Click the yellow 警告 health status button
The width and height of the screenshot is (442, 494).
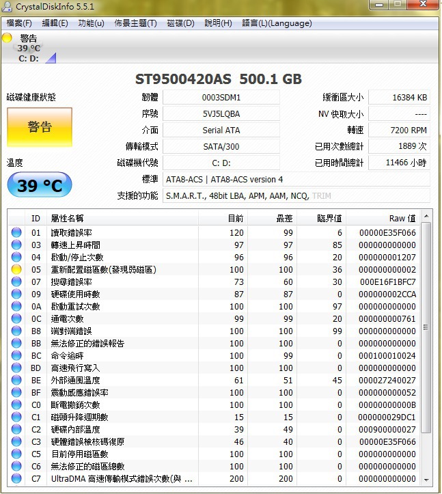(x=40, y=127)
